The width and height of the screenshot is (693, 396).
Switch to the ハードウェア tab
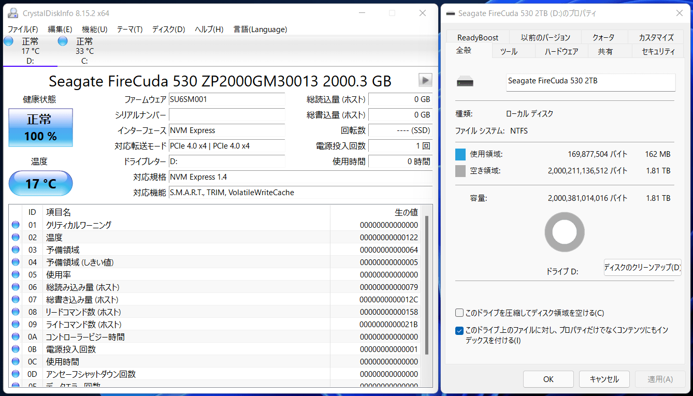tap(561, 51)
